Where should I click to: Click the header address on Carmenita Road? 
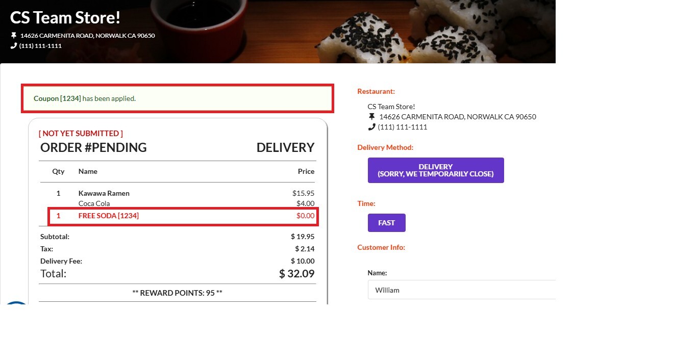87,36
